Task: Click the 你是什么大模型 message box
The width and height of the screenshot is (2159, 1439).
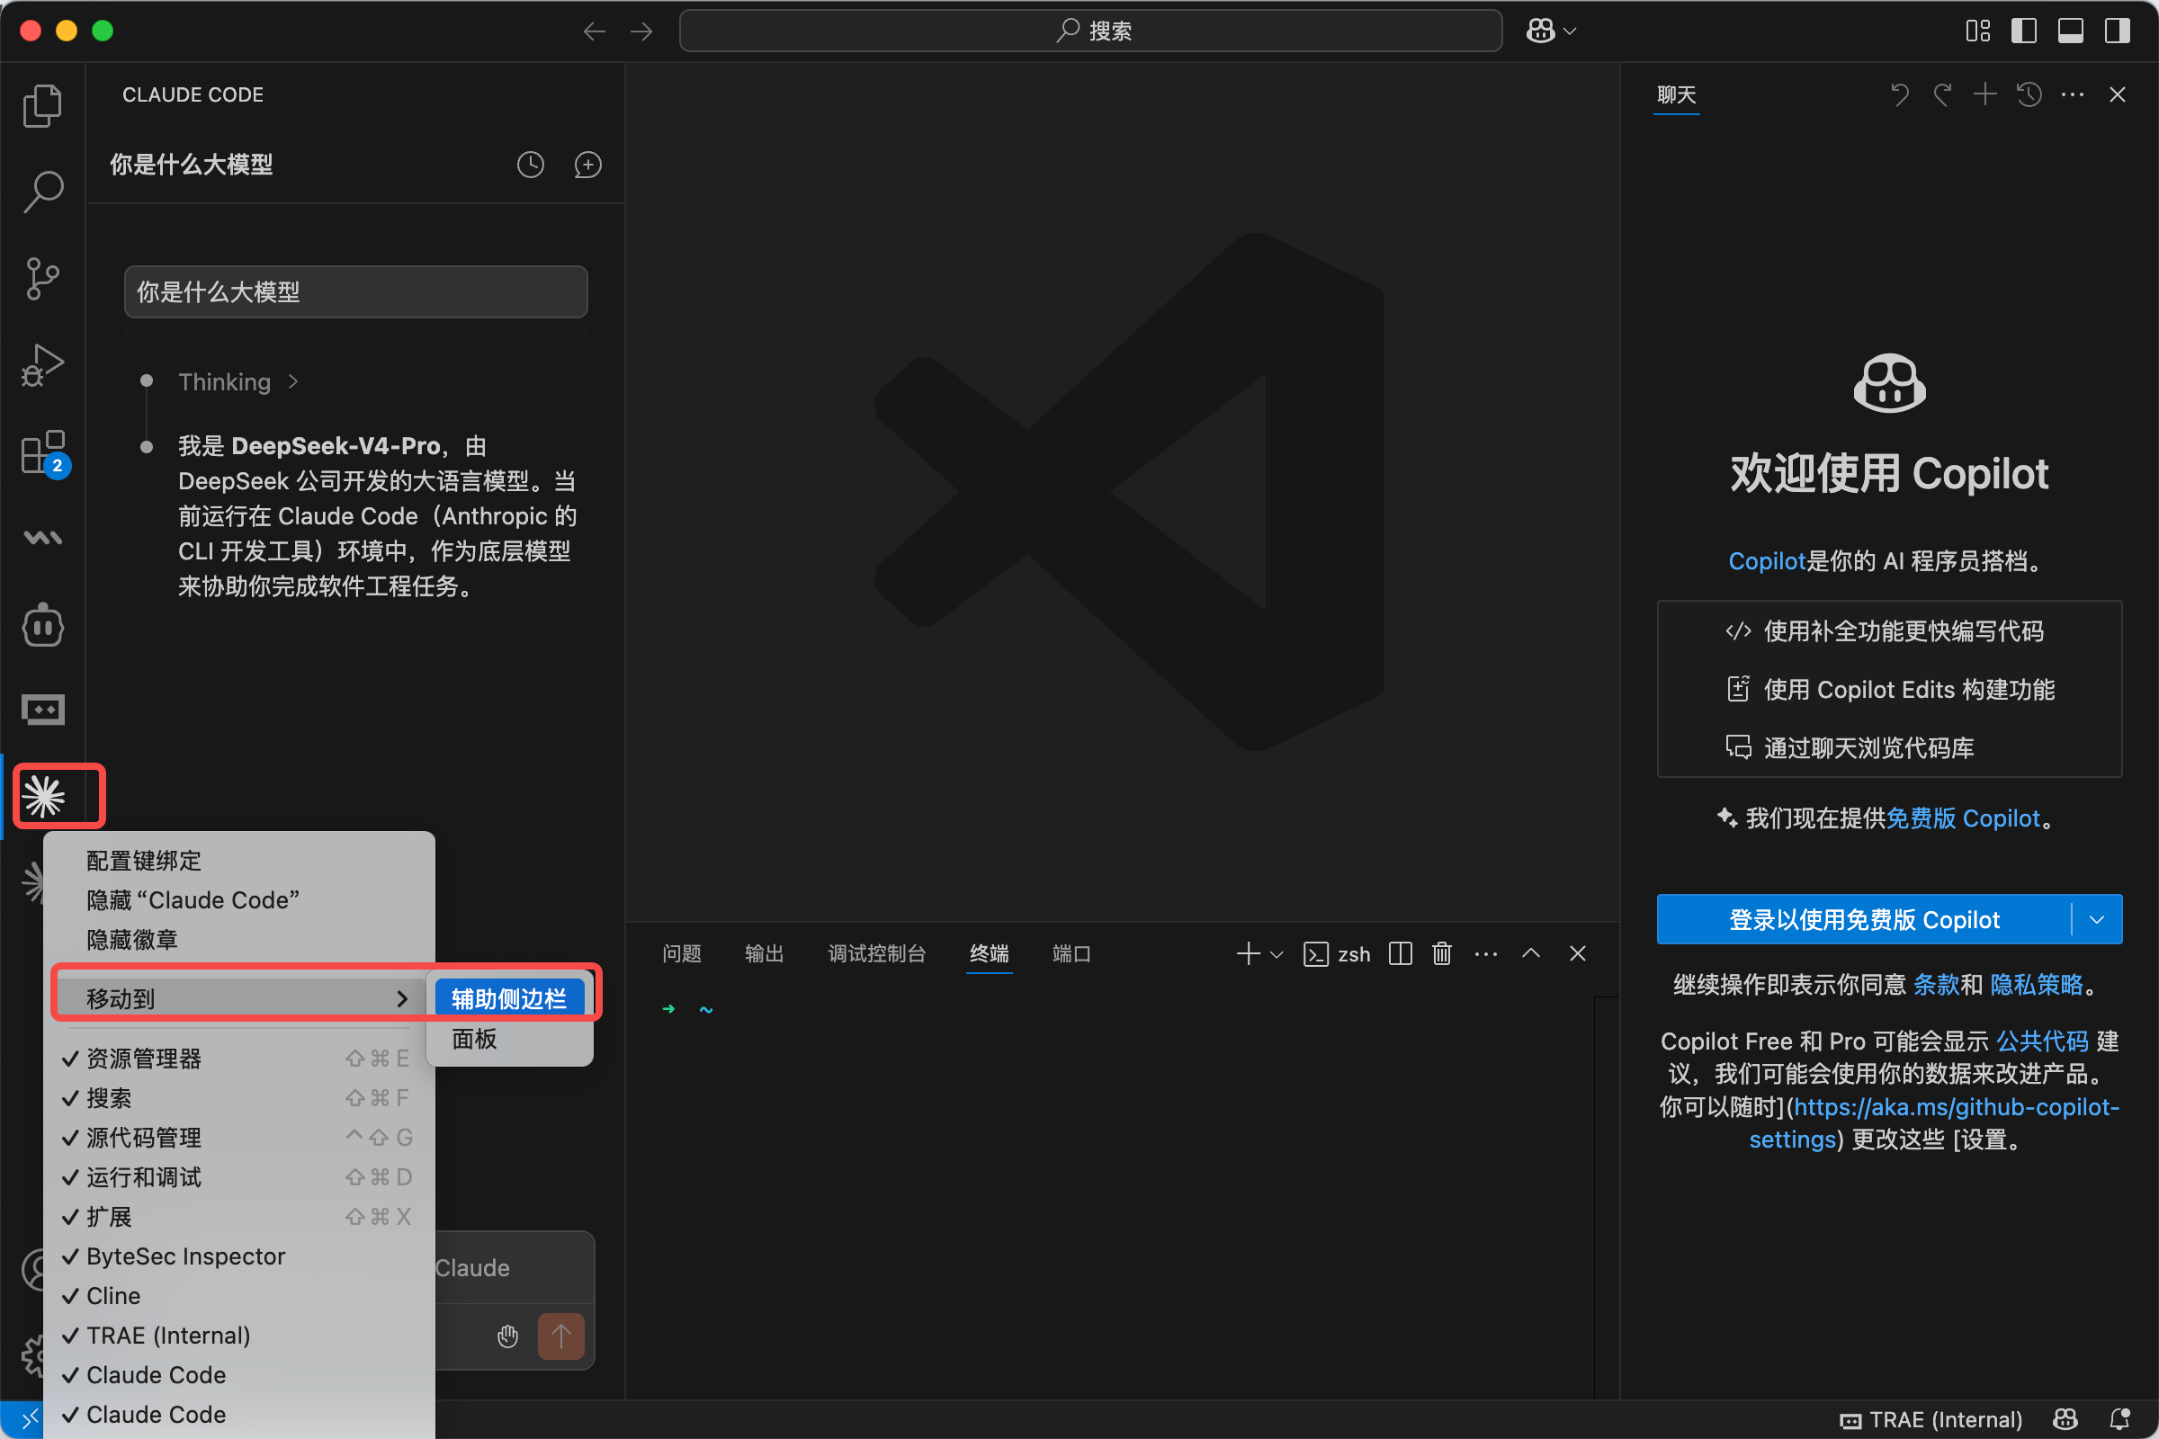Action: pos(356,291)
